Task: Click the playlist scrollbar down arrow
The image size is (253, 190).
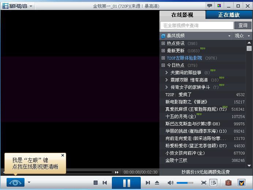Action: tap(249, 166)
